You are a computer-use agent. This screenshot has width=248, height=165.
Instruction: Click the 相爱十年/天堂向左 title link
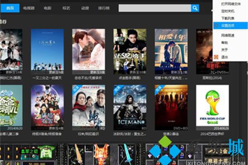pos(171,78)
